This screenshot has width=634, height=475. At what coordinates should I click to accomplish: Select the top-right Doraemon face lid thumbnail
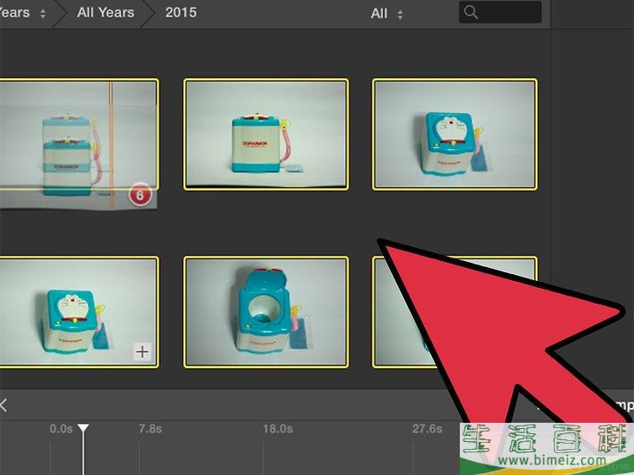[x=455, y=135]
